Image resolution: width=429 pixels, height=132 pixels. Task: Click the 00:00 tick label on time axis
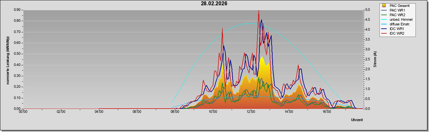23,112
